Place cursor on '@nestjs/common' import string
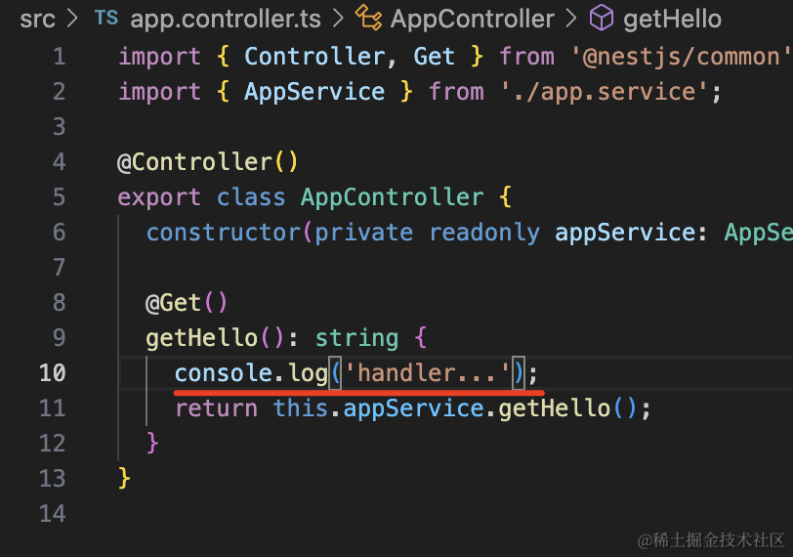This screenshot has height=557, width=793. (681, 57)
